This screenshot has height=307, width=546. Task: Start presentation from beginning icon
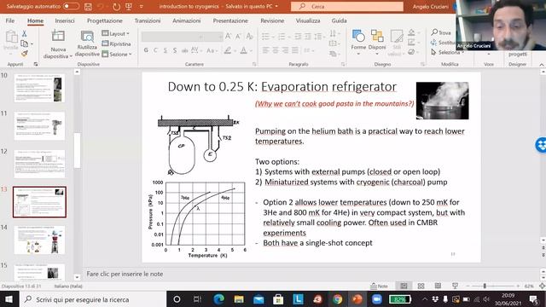click(129, 6)
